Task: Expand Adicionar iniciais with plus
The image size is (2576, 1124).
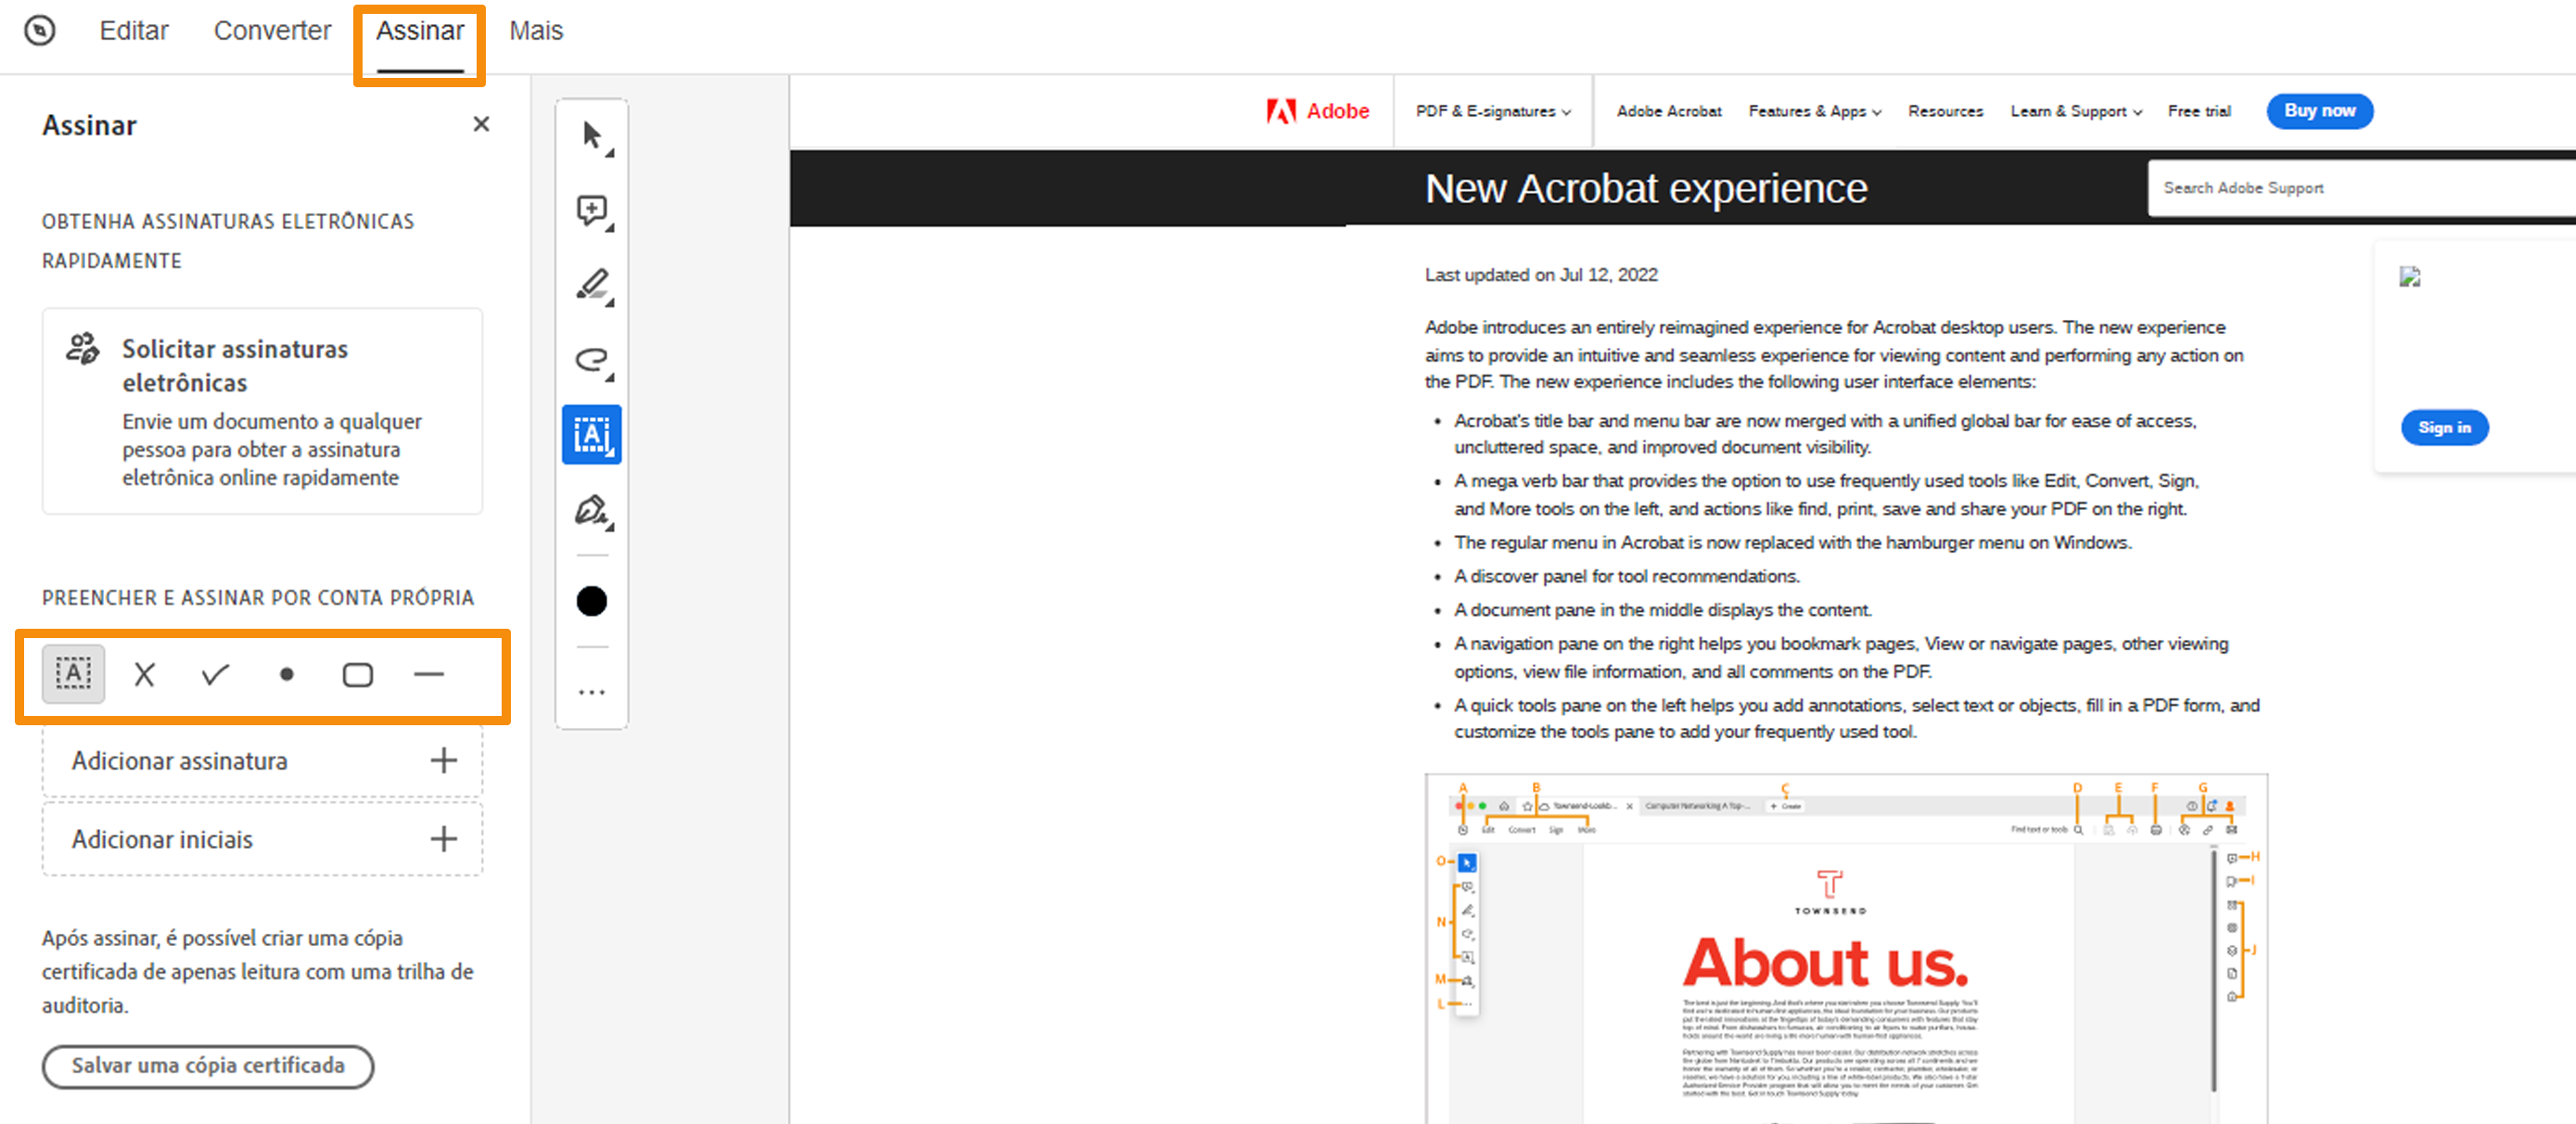Action: 443,839
